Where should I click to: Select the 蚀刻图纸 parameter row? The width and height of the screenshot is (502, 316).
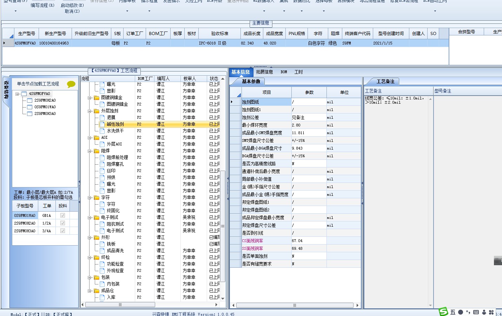coord(295,102)
